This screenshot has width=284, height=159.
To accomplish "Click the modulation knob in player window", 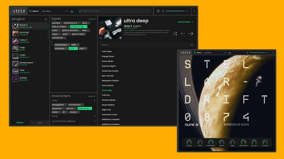I will click(211, 142).
